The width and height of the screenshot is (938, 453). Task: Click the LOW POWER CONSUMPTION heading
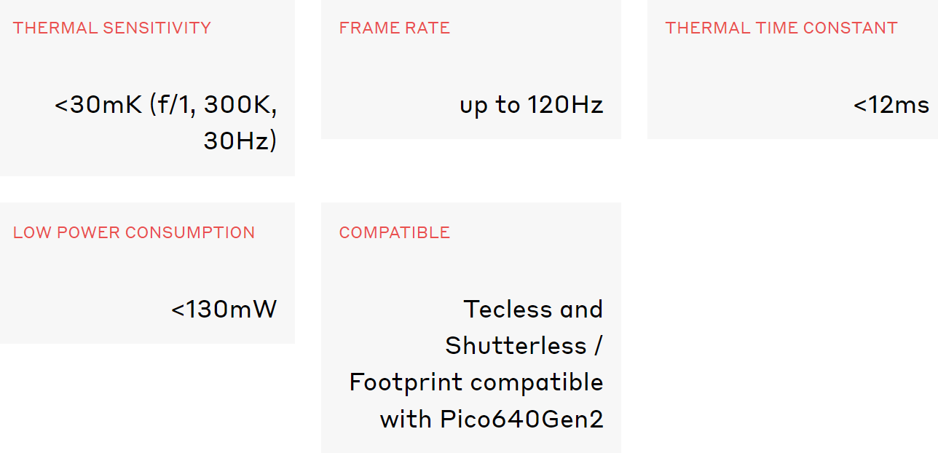point(134,233)
